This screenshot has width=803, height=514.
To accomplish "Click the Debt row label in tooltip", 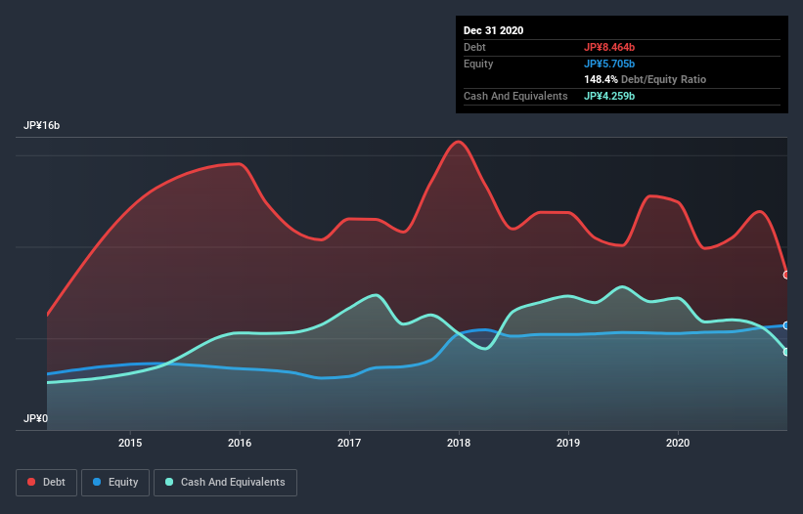I will [x=474, y=47].
